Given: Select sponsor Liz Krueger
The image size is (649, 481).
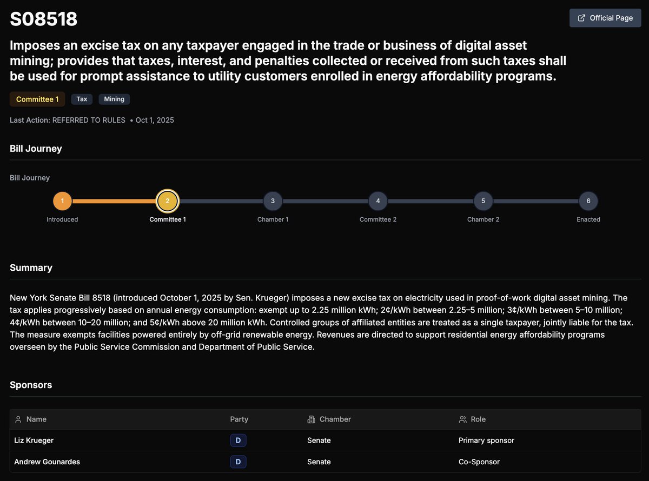Looking at the screenshot, I should (34, 440).
